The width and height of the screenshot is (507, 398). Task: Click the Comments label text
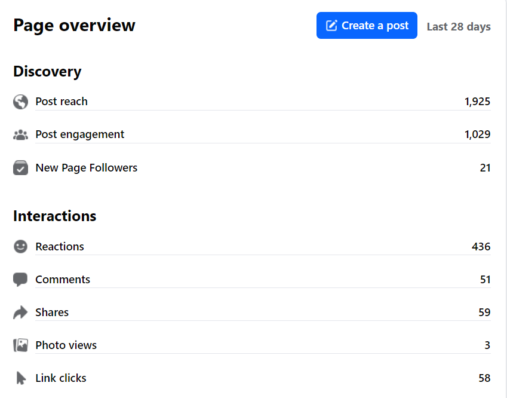pos(63,280)
